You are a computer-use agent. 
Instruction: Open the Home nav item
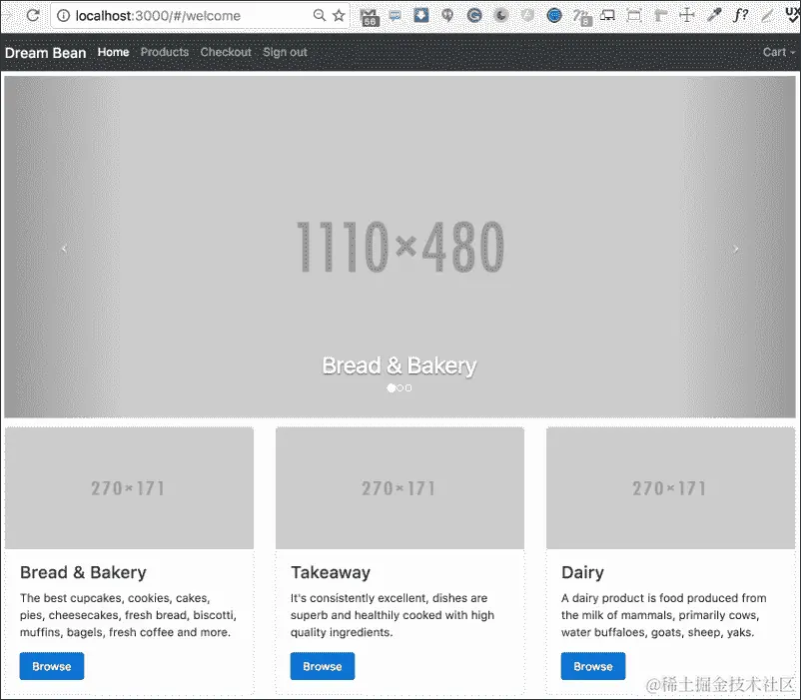[114, 52]
